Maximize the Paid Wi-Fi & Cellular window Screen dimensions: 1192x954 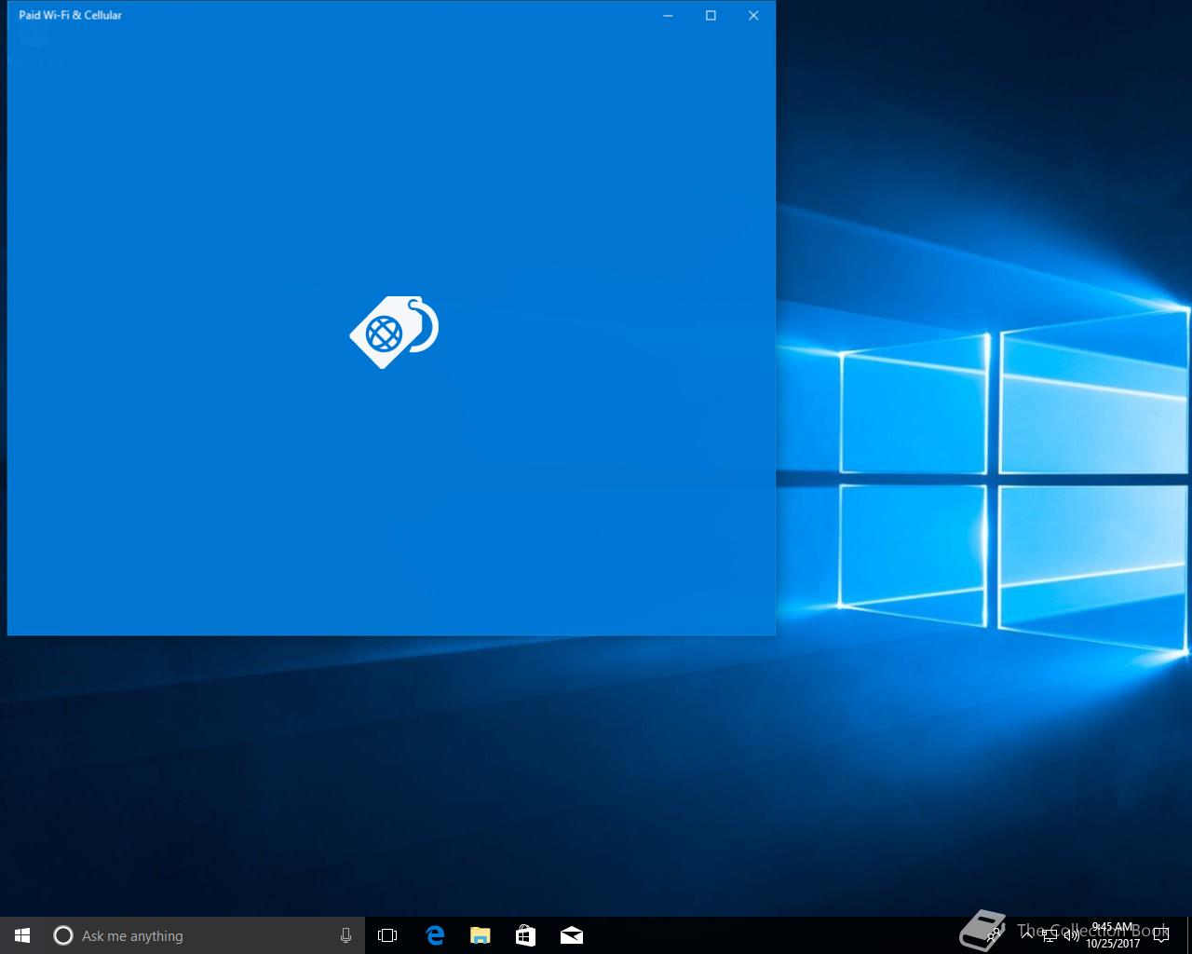point(711,15)
